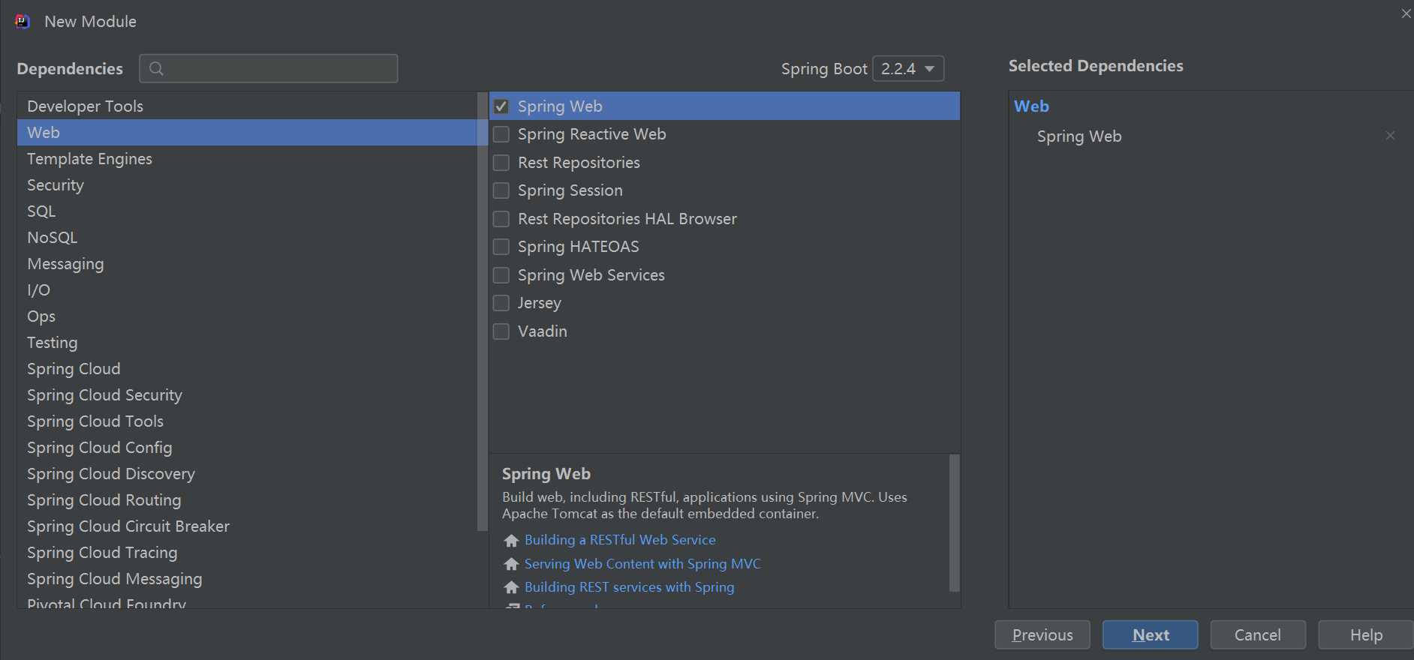Select Spring Cloud Security category
Viewport: 1414px width, 660px height.
(x=247, y=395)
